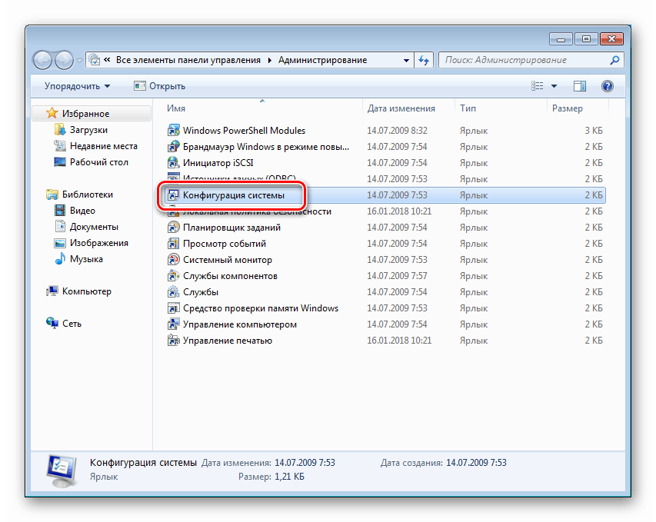The width and height of the screenshot is (656, 522).
Task: Select Загрузки in the navigation tree
Action: pos(88,130)
